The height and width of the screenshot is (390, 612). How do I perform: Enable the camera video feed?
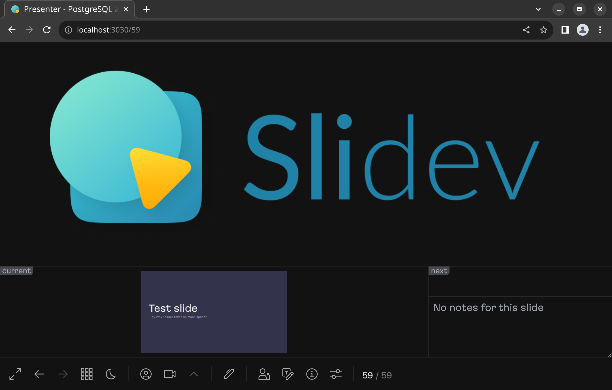[x=170, y=374]
